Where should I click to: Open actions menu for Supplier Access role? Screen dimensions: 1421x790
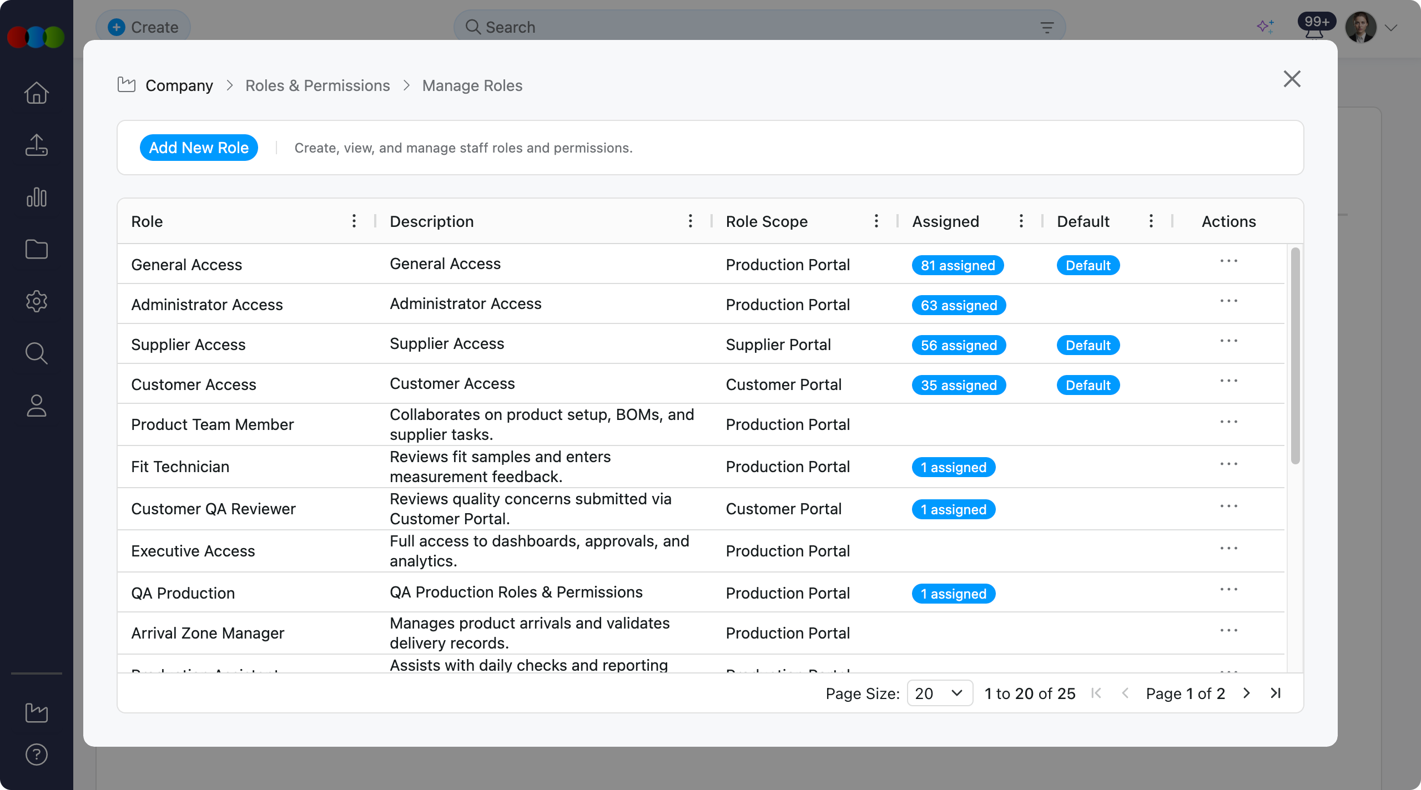(1229, 341)
